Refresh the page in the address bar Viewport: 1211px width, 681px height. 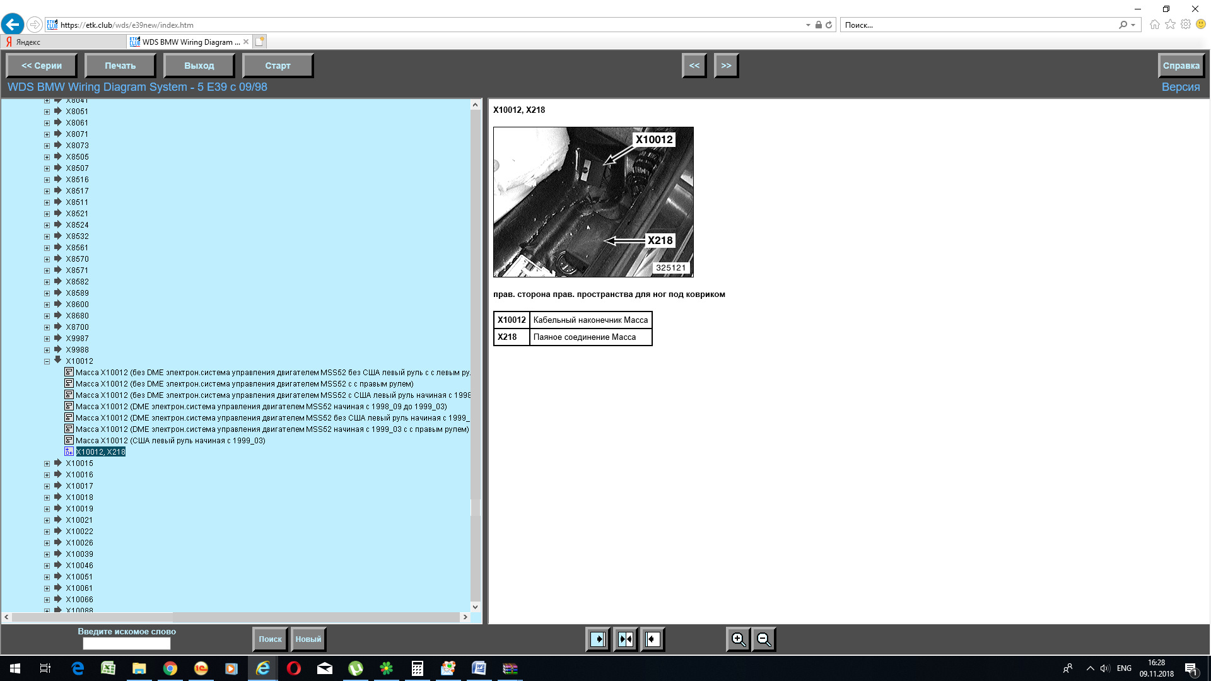[829, 25]
